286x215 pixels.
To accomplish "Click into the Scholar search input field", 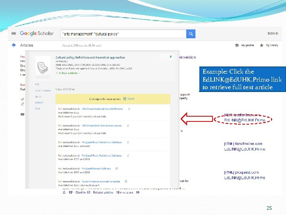I will (123, 34).
